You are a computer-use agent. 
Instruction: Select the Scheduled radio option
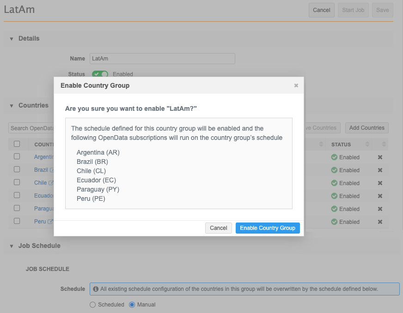click(92, 305)
